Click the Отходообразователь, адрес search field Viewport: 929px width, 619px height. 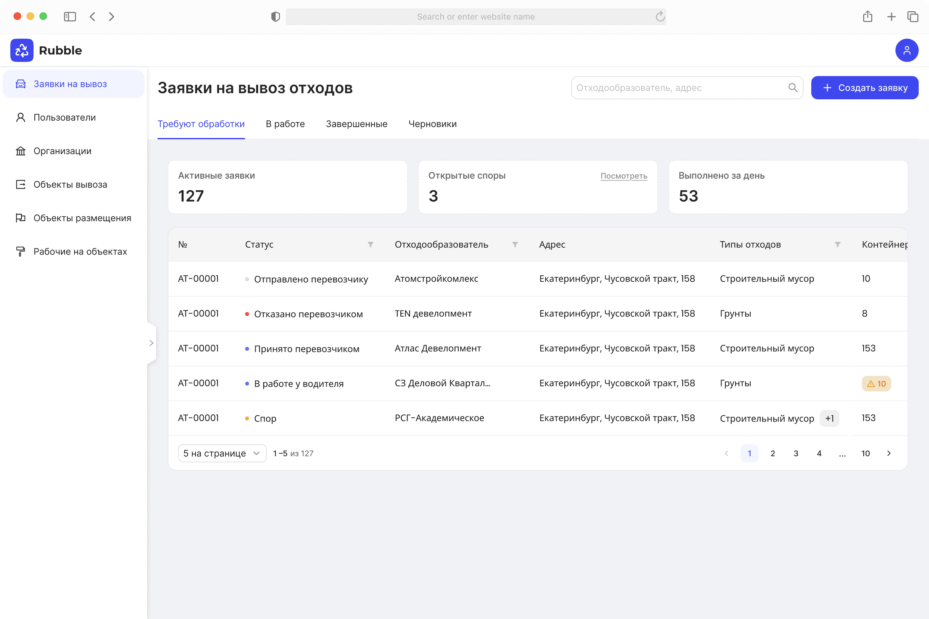click(x=687, y=88)
